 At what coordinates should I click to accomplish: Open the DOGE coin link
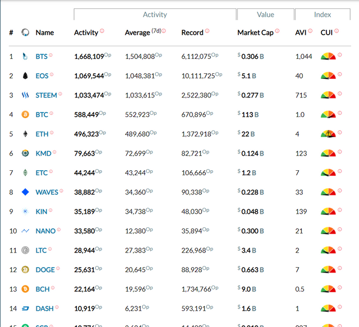(45, 270)
